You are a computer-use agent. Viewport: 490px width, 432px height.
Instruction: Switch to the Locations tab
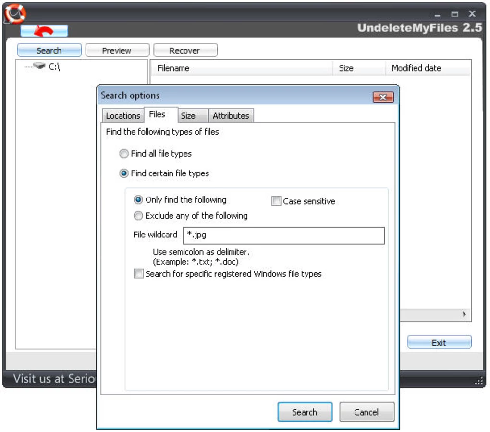[123, 116]
